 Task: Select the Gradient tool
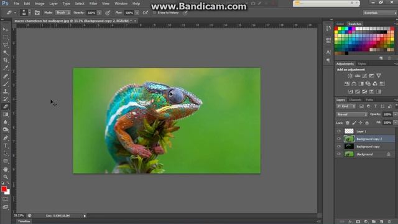click(6, 114)
